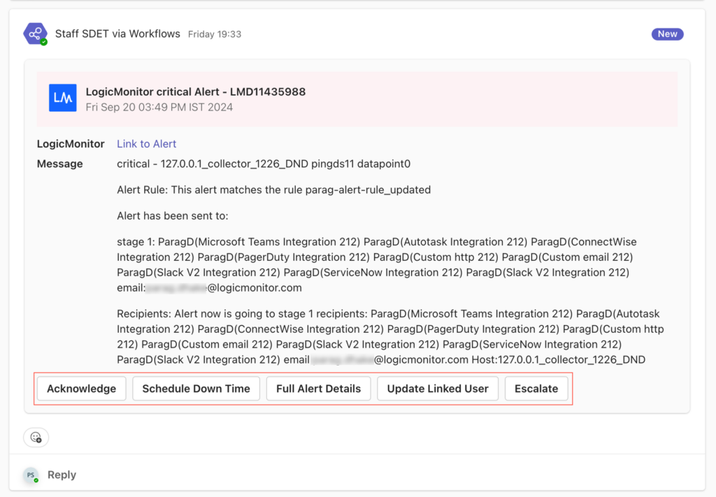Click the PS user avatar
The height and width of the screenshot is (497, 716).
coord(31,475)
